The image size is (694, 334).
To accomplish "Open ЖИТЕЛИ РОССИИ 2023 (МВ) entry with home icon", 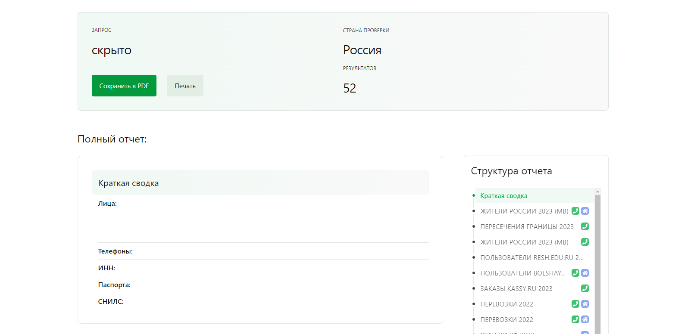I will point(524,211).
